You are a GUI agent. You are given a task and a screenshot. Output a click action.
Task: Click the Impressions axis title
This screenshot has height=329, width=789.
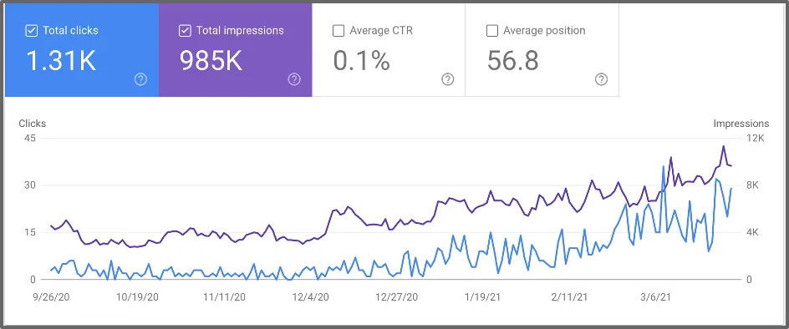(x=741, y=124)
